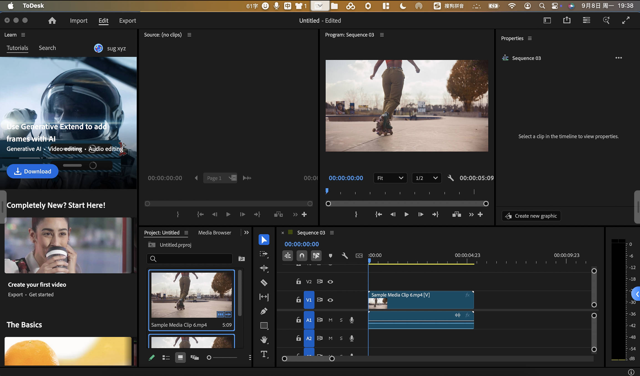Select the Selection tool arrow
The width and height of the screenshot is (640, 376).
click(264, 240)
